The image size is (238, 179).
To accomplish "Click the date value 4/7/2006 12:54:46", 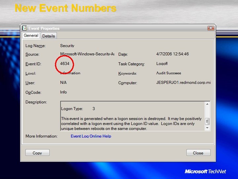I will (173, 54).
